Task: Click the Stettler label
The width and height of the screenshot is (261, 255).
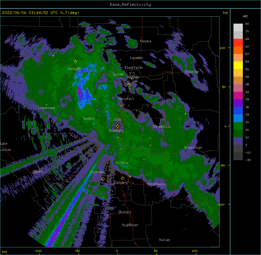Action: coord(192,72)
